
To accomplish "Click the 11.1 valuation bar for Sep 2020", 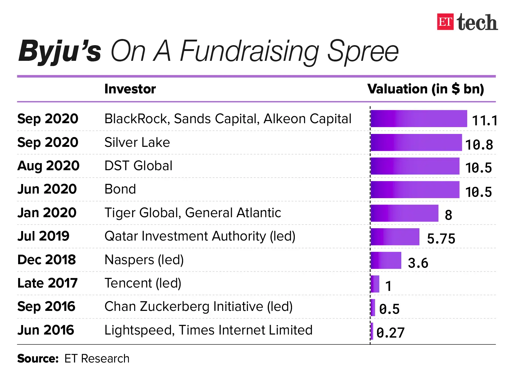I will pyautogui.click(x=419, y=119).
